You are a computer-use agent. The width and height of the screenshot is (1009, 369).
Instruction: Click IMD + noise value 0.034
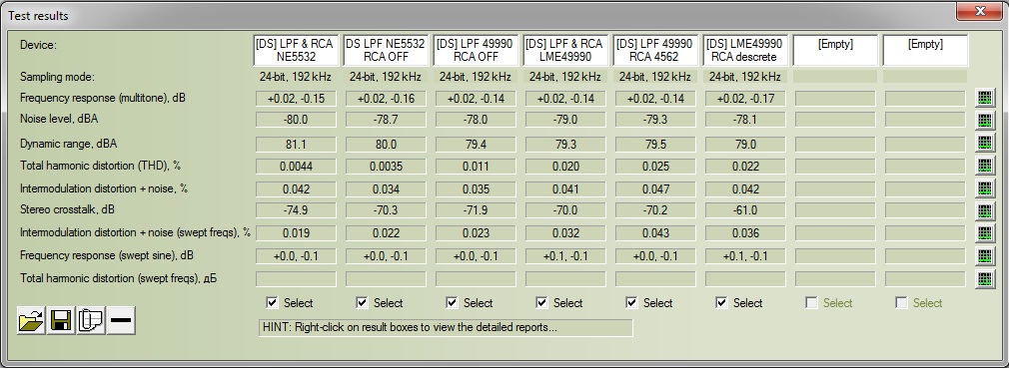pyautogui.click(x=386, y=189)
